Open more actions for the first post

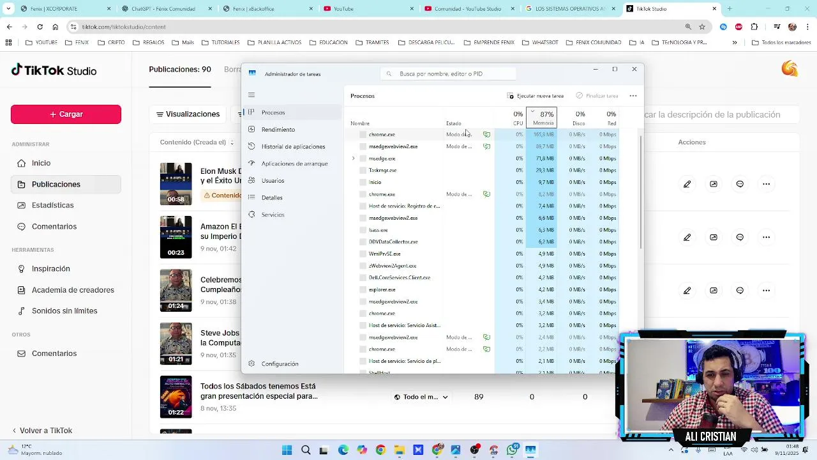click(767, 184)
